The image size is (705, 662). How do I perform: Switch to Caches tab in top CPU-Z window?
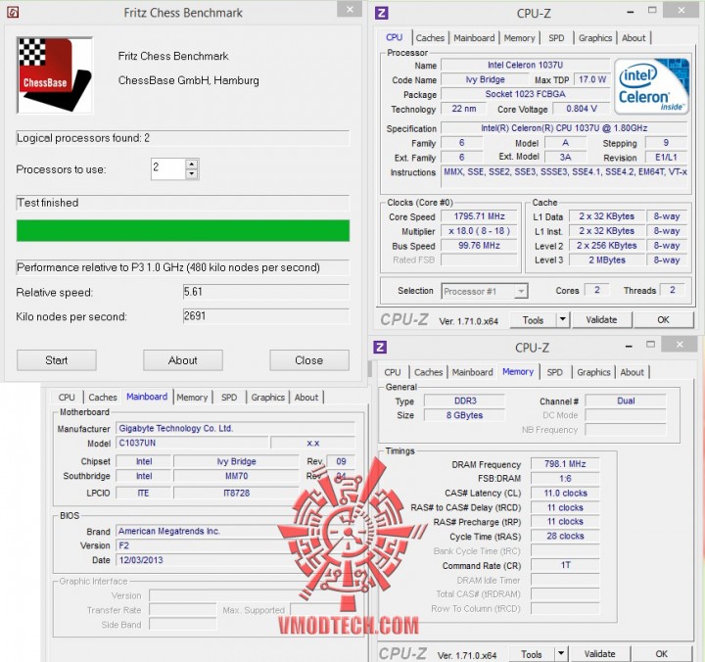[430, 38]
